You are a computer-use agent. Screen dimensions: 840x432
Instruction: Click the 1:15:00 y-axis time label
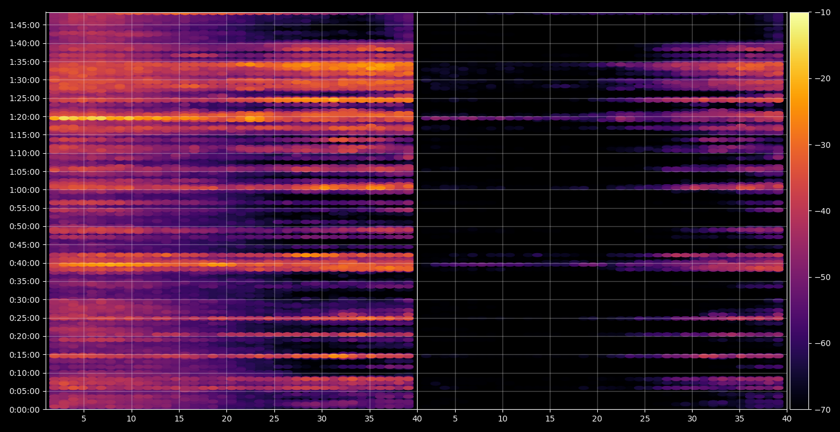tap(25, 135)
